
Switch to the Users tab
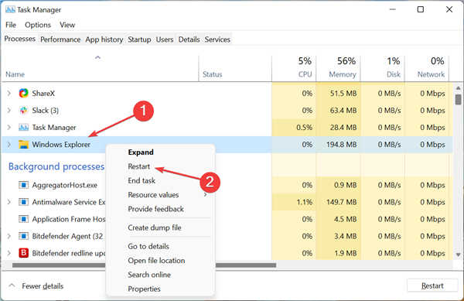click(x=165, y=39)
